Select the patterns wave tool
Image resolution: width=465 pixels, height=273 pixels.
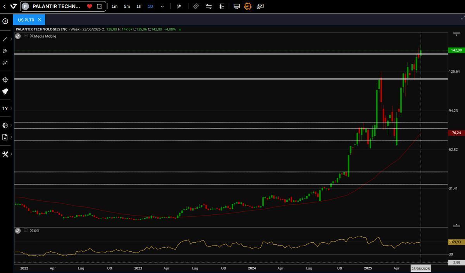pos(5,62)
